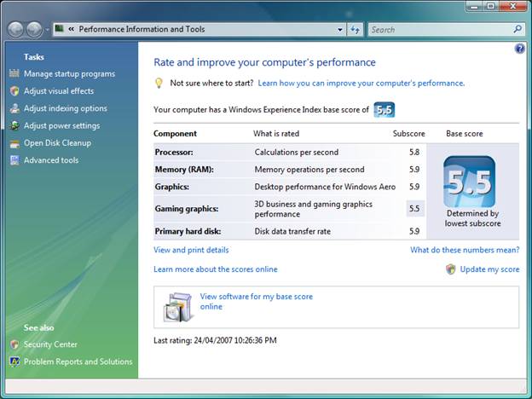Click the Memory (RAM) row label
The width and height of the screenshot is (532, 399).
click(184, 170)
